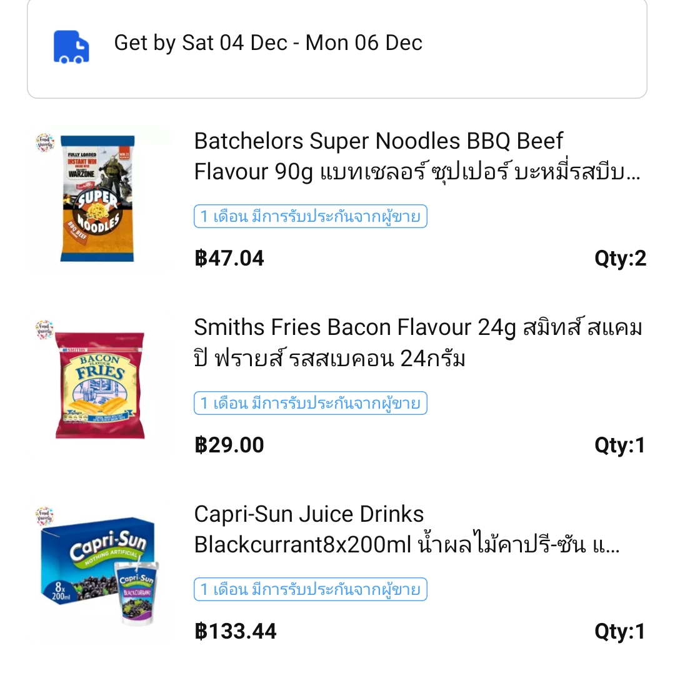
Task: Open the Smiths Fries Bacon Flavour 24g title
Action: pyautogui.click(x=417, y=342)
